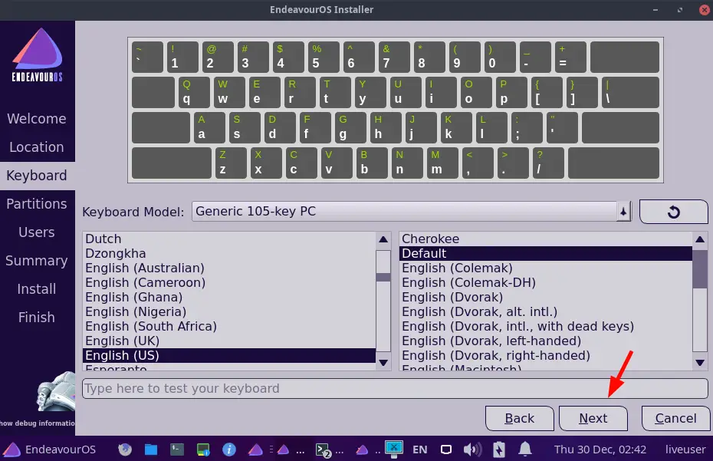Click the variant list scroll-up arrow

700,239
